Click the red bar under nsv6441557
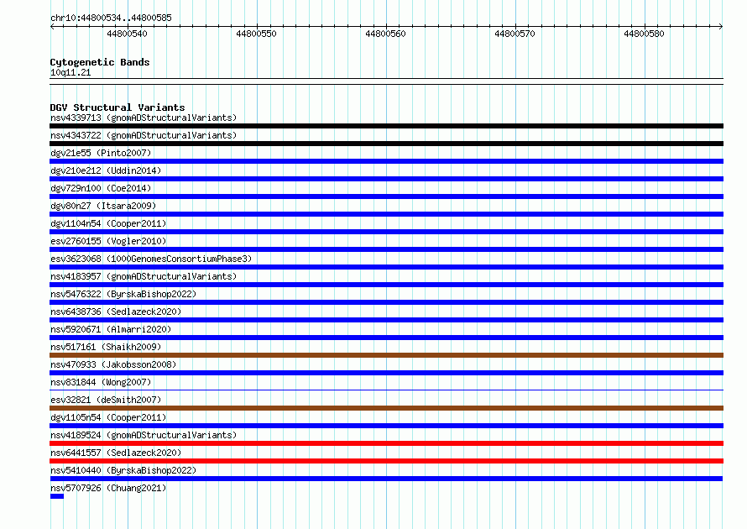 386,461
